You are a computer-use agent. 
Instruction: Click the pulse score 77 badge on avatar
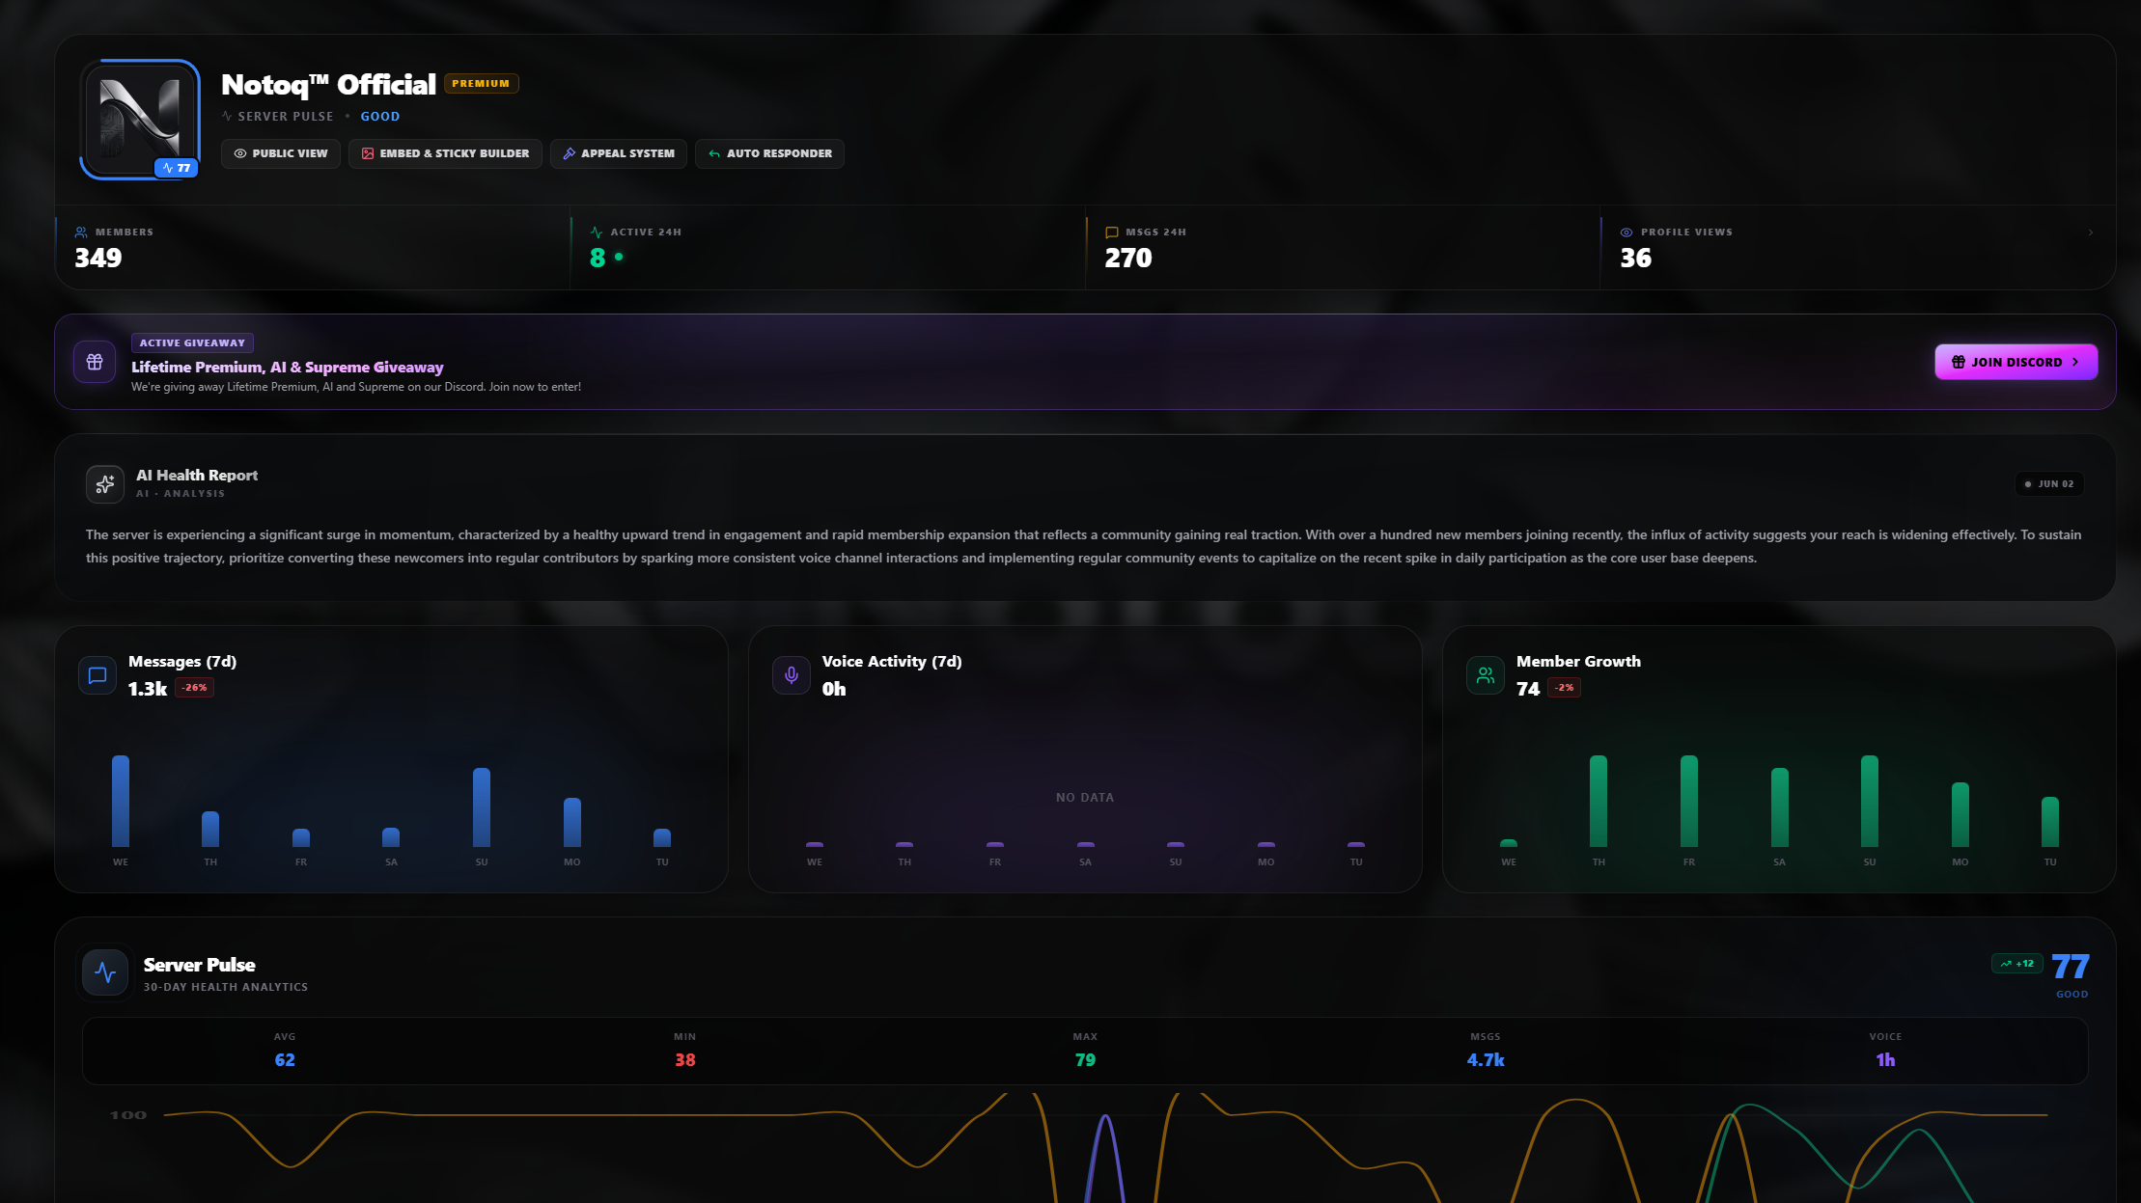[177, 168]
